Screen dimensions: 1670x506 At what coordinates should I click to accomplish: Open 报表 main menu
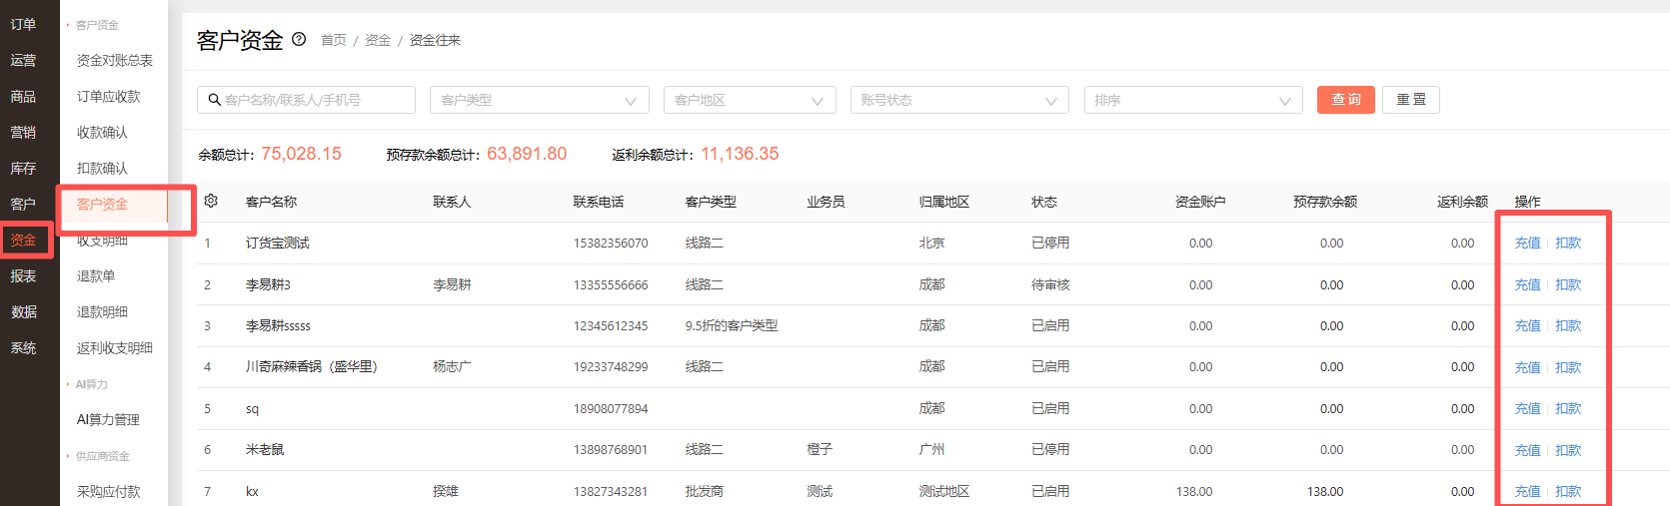[23, 276]
